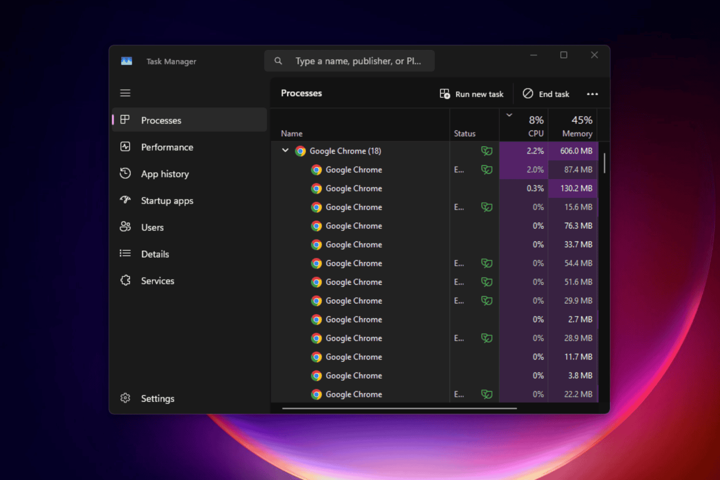Click the Settings gear icon
This screenshot has width=720, height=480.
tap(125, 398)
